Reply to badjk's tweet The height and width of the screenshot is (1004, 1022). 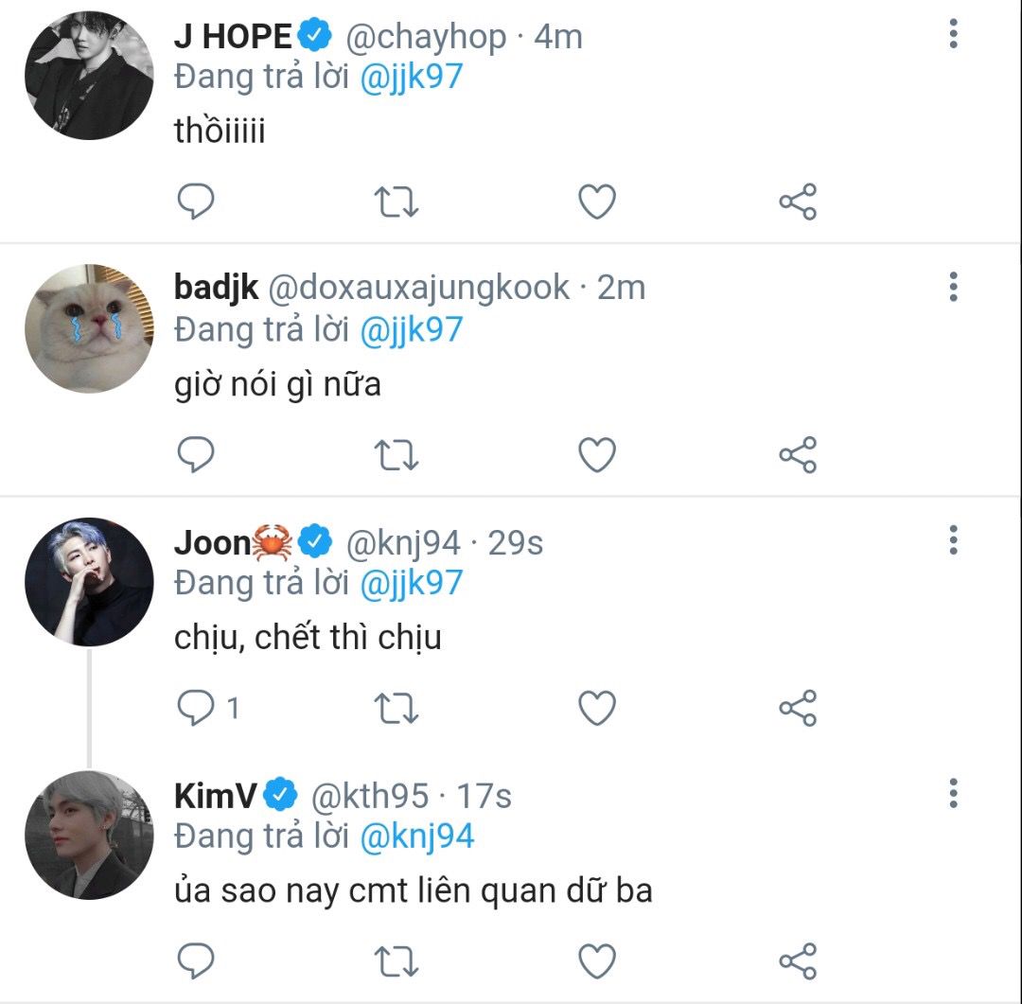click(197, 455)
